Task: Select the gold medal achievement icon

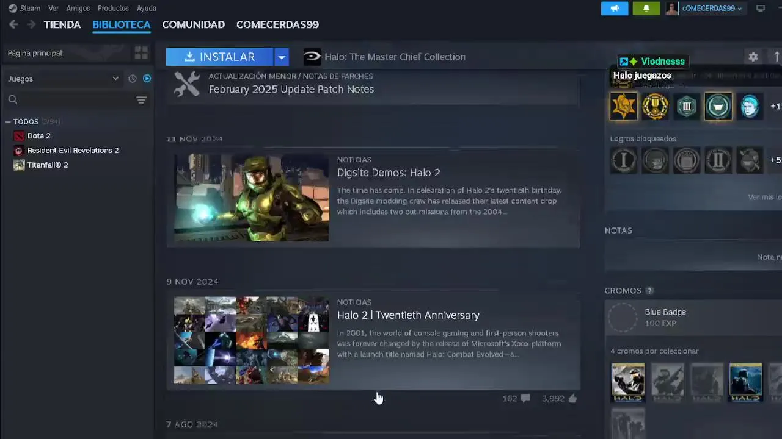Action: 656,106
